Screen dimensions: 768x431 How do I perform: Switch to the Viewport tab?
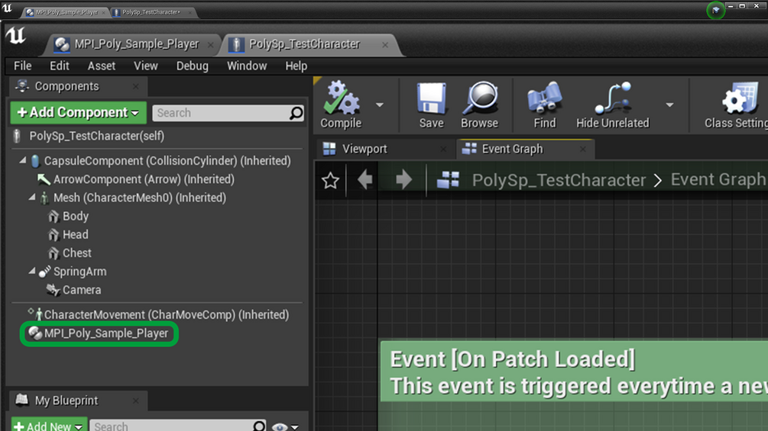tap(365, 149)
